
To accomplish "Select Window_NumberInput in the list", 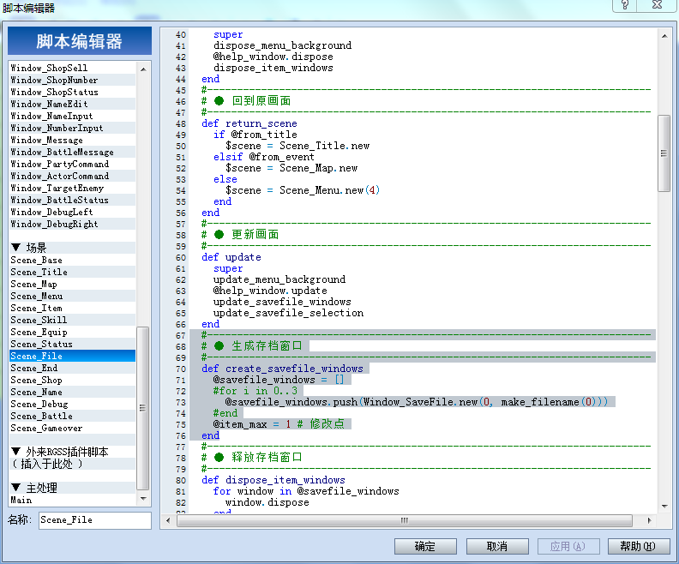I will tap(72, 128).
